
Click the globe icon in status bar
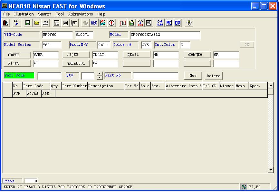coord(244,187)
